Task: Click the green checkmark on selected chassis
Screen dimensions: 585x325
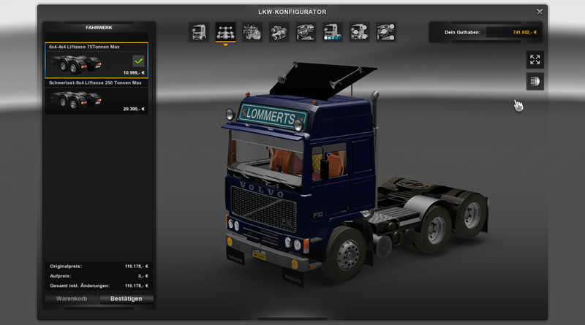Action: coord(138,61)
